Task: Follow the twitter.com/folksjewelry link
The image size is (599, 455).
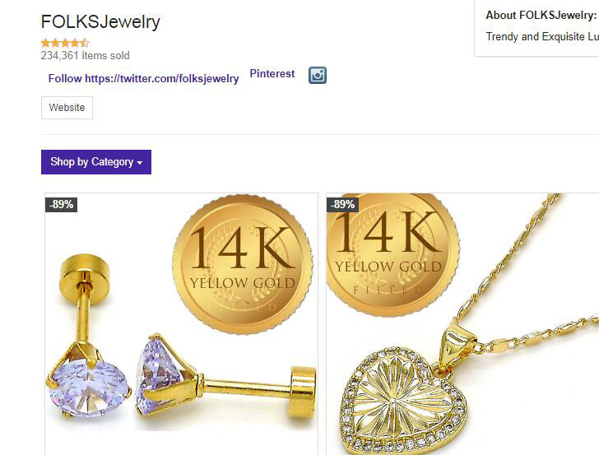Action: click(x=143, y=78)
